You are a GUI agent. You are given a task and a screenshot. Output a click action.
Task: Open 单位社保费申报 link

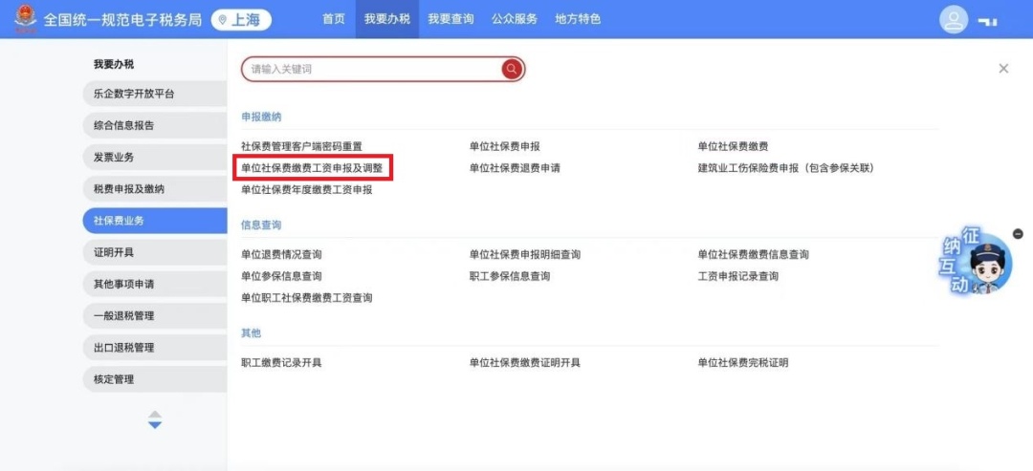505,146
